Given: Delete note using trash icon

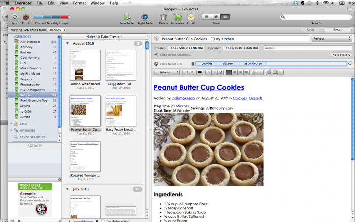Looking at the screenshot, I should coord(163,17).
